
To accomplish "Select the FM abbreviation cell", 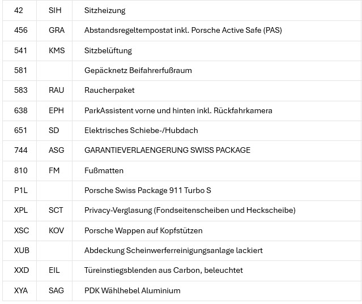I will tap(54, 170).
